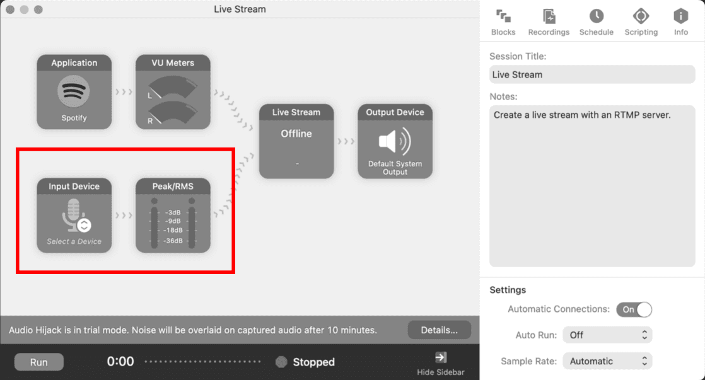Open the Input Device selector chevron badge
705x380 pixels.
84,225
